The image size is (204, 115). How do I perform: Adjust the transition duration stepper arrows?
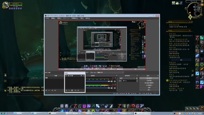tap(137, 81)
